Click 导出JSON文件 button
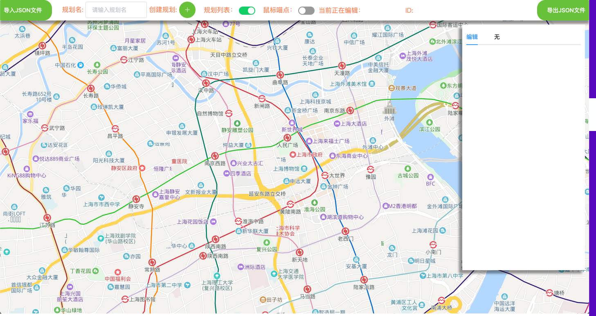 563,10
